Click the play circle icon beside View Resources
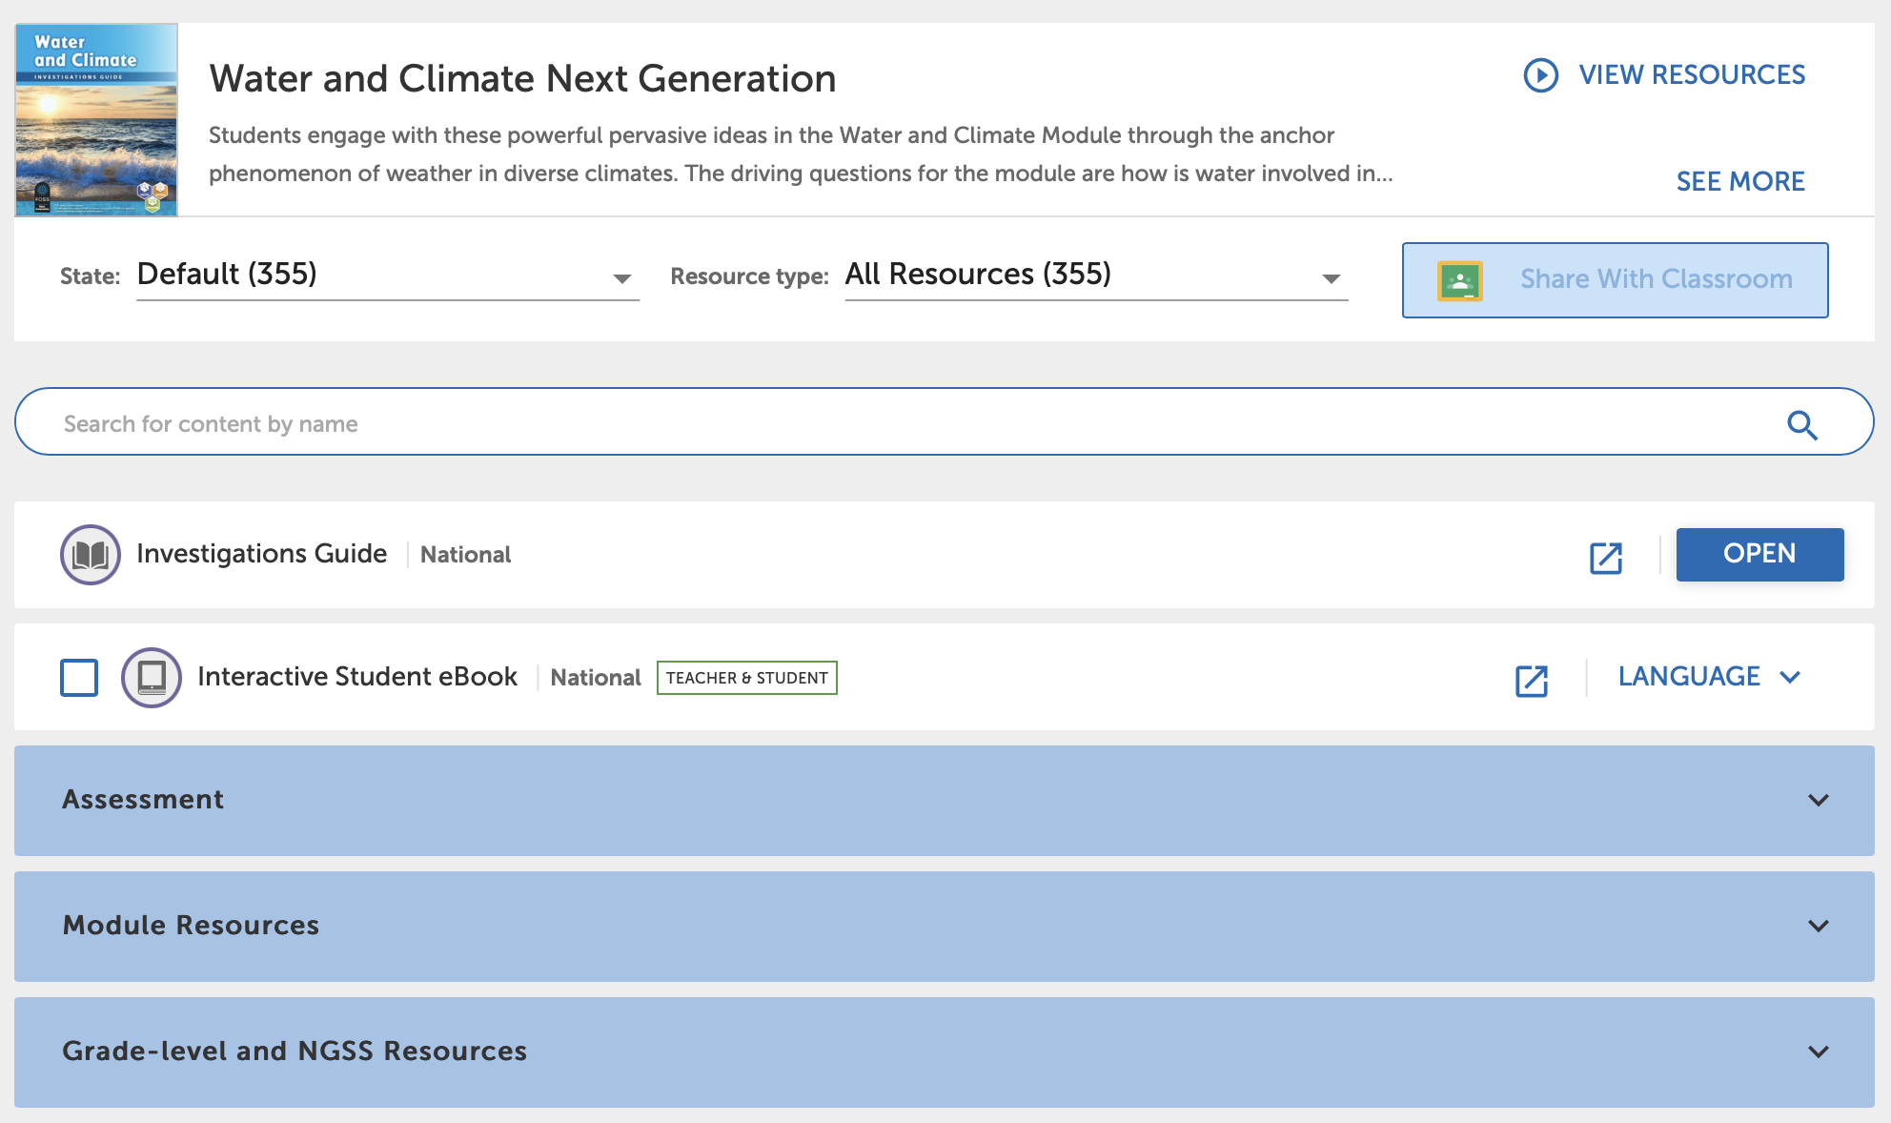Screen dimensions: 1891x1123 1540,75
